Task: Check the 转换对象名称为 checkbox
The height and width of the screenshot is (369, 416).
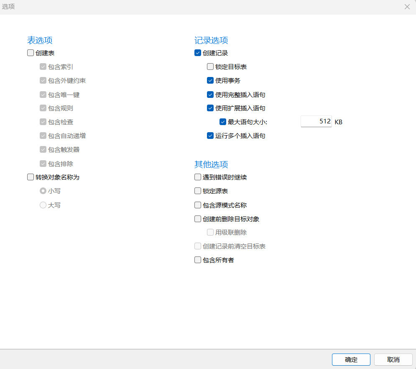Action: point(31,177)
